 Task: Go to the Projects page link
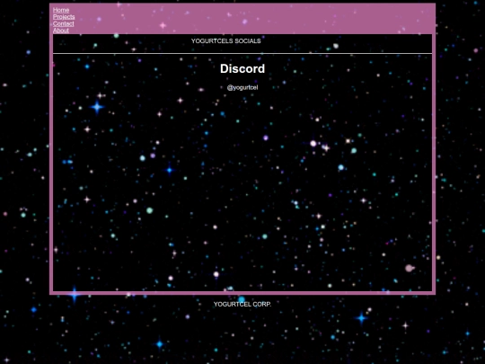[64, 17]
